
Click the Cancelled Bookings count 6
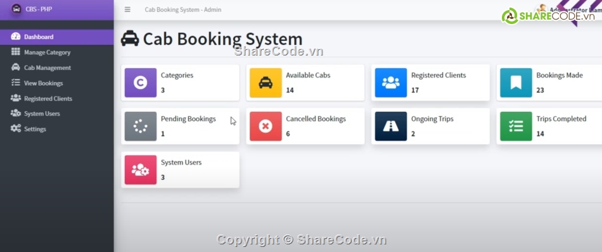pyautogui.click(x=288, y=134)
